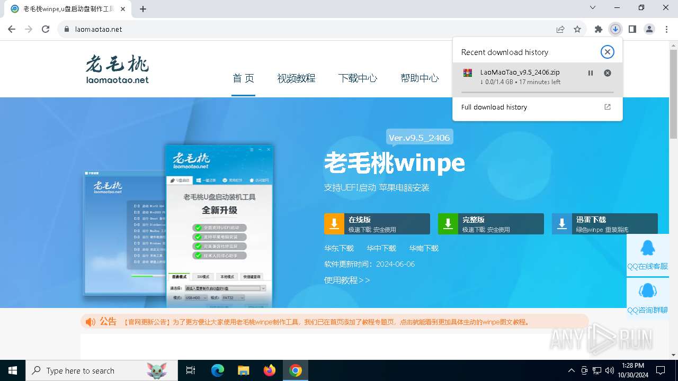Launch Firefox from the taskbar

[270, 370]
